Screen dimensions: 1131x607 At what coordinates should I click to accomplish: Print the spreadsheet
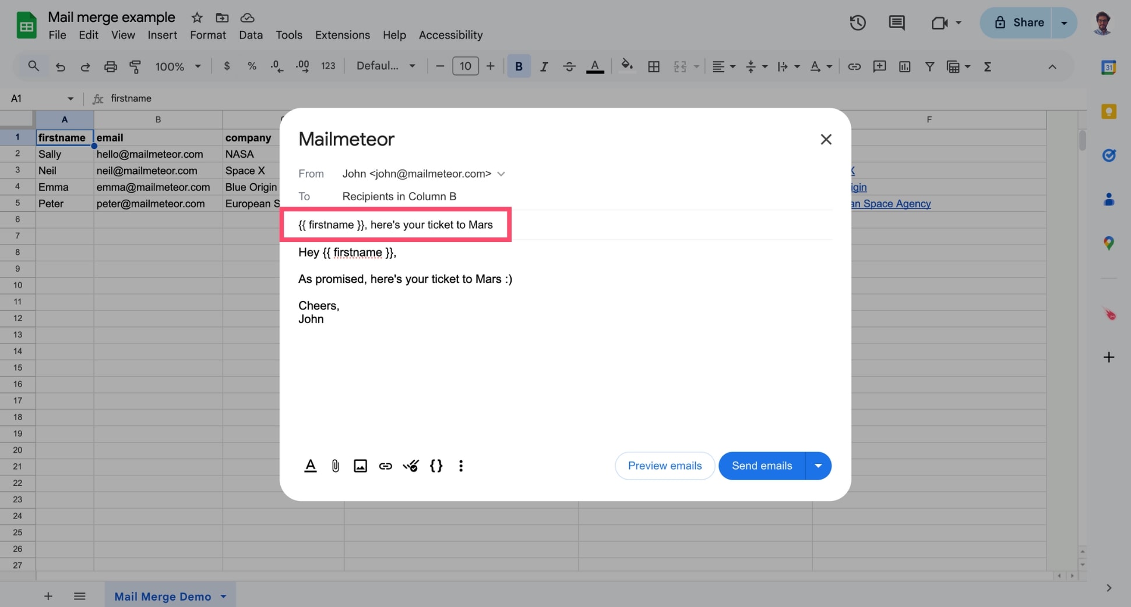point(110,67)
